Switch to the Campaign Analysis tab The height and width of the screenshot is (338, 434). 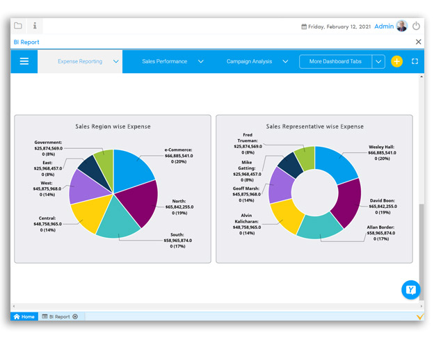(249, 61)
